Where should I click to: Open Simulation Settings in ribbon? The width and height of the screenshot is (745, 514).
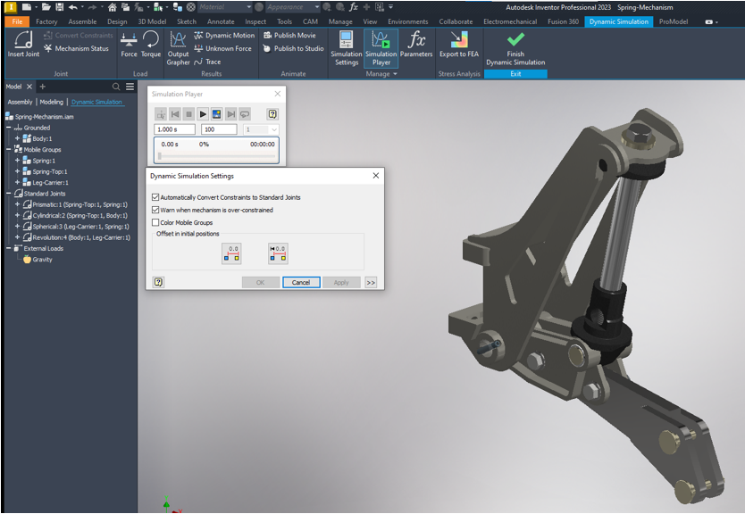pyautogui.click(x=347, y=48)
